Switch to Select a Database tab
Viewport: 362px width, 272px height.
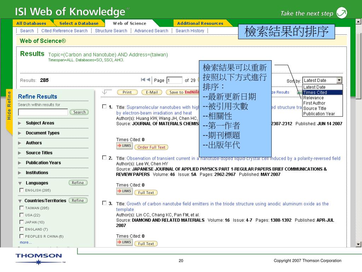click(79, 23)
